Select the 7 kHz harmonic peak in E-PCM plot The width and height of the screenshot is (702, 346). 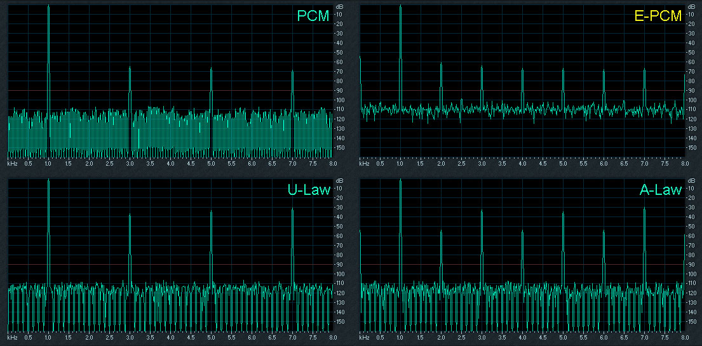click(x=644, y=88)
